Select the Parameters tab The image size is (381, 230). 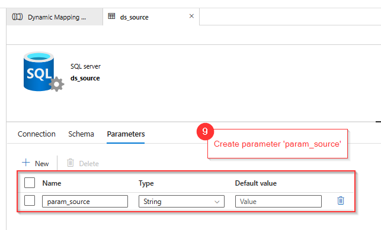[126, 134]
